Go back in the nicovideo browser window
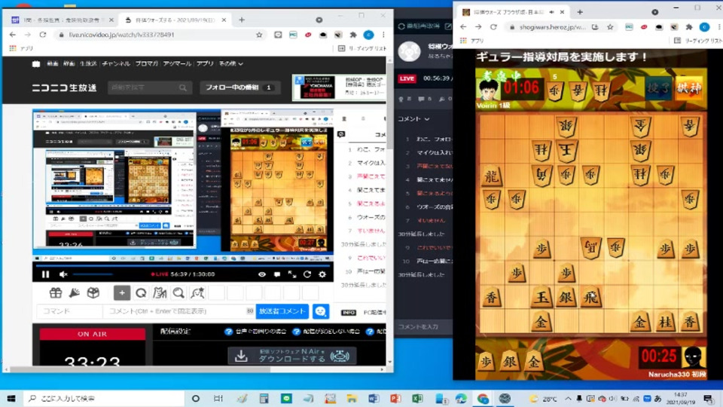This screenshot has height=407, width=723. (x=13, y=35)
